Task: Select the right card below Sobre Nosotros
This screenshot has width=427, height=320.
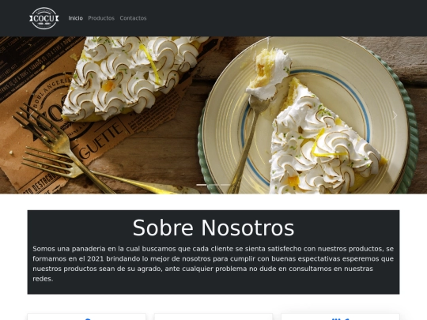Action: coord(340,317)
